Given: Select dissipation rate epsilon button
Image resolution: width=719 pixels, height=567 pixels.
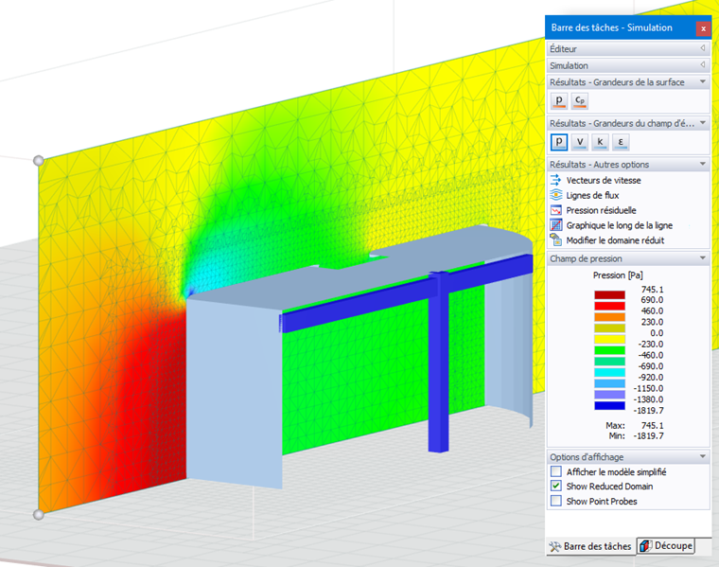Looking at the screenshot, I should click(621, 142).
